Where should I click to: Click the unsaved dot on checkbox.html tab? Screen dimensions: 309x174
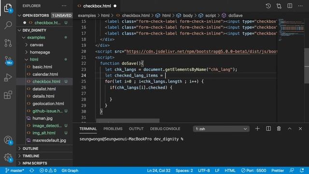click(x=115, y=6)
